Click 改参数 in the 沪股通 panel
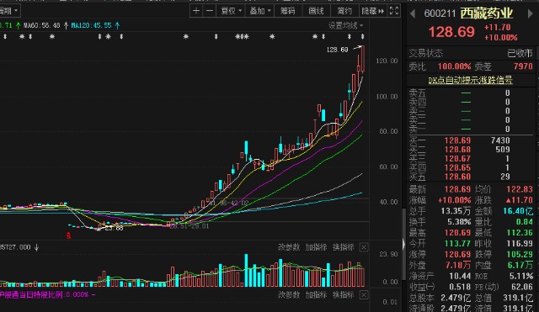Image resolution: width=539 pixels, height=312 pixels. tap(289, 294)
